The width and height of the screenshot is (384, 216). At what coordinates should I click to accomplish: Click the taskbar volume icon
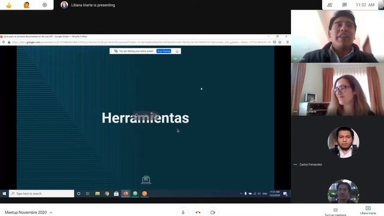[x=259, y=193]
